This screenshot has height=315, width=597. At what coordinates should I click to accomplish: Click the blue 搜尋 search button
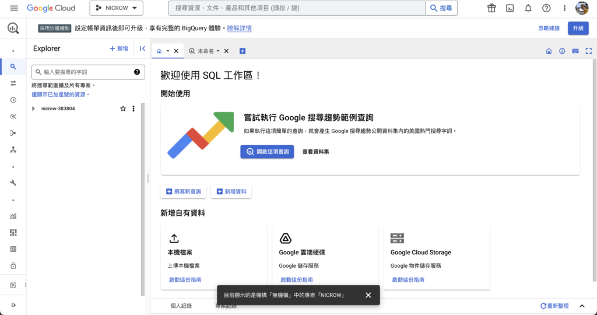(441, 8)
